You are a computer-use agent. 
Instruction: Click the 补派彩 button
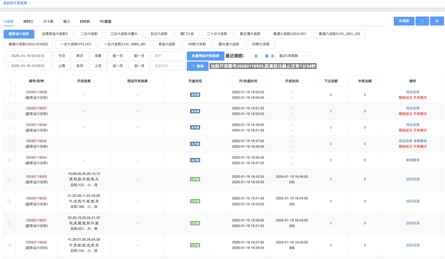(404, 21)
